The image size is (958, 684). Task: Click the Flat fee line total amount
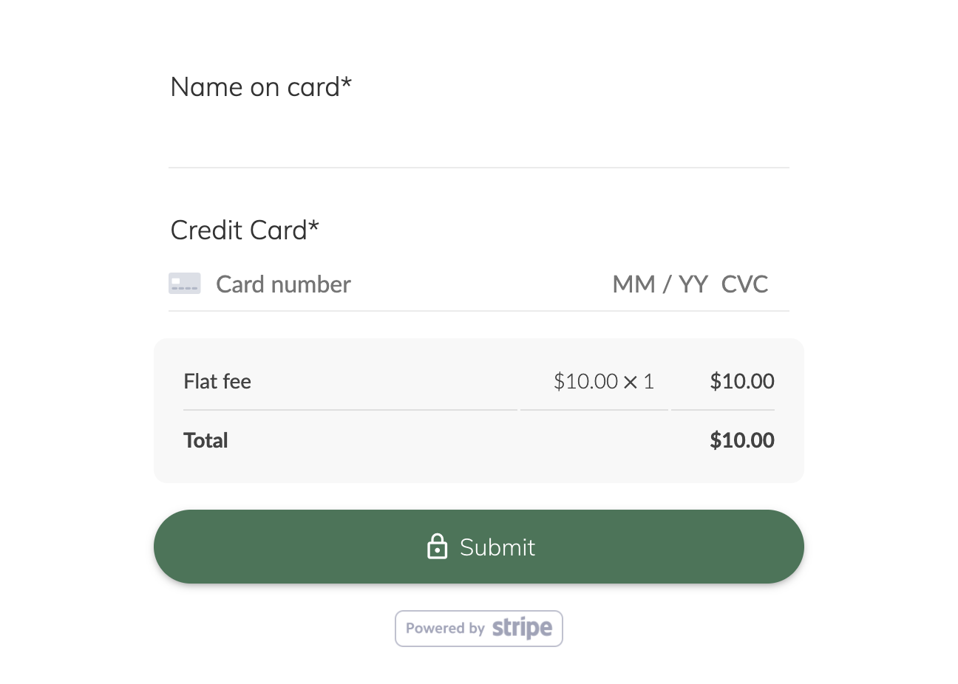(742, 381)
